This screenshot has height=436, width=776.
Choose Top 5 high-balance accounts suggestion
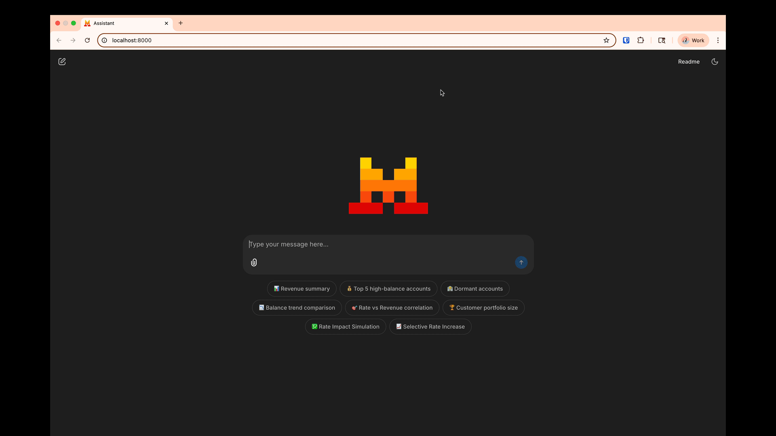[388, 289]
